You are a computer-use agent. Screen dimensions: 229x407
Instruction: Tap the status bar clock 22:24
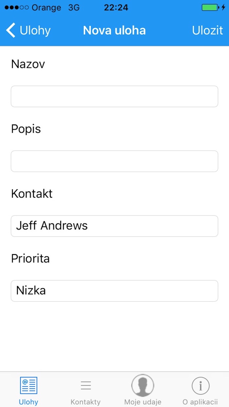pos(115,8)
